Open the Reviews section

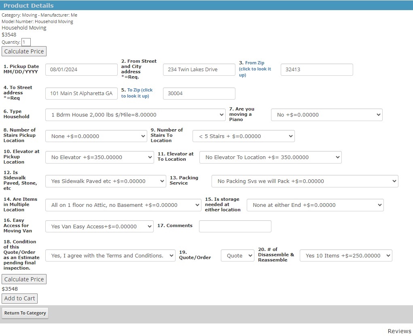(399, 331)
